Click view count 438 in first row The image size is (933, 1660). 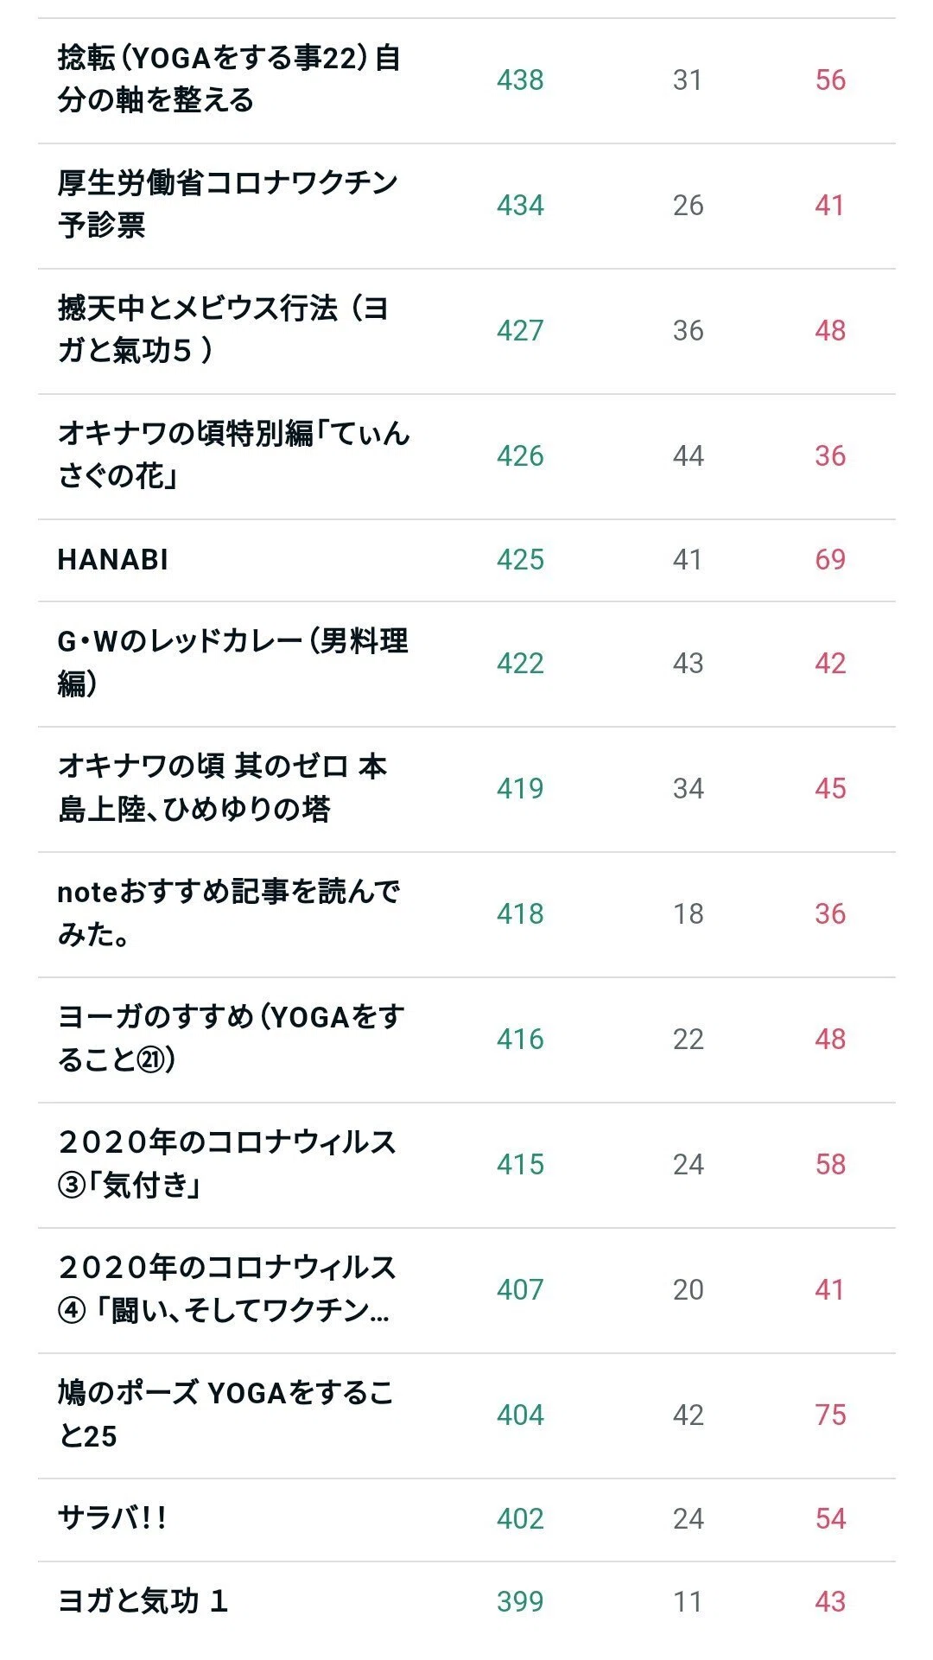point(520,80)
